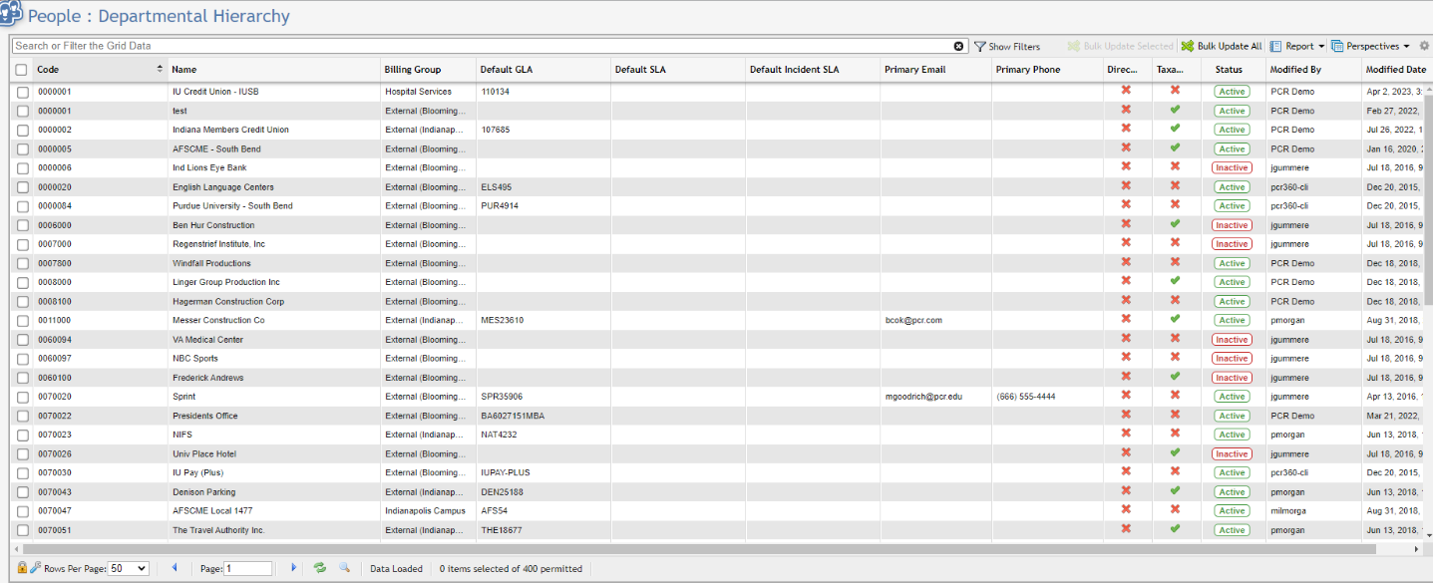Click the magnifier search icon in footer
1433x583 pixels.
pos(344,568)
